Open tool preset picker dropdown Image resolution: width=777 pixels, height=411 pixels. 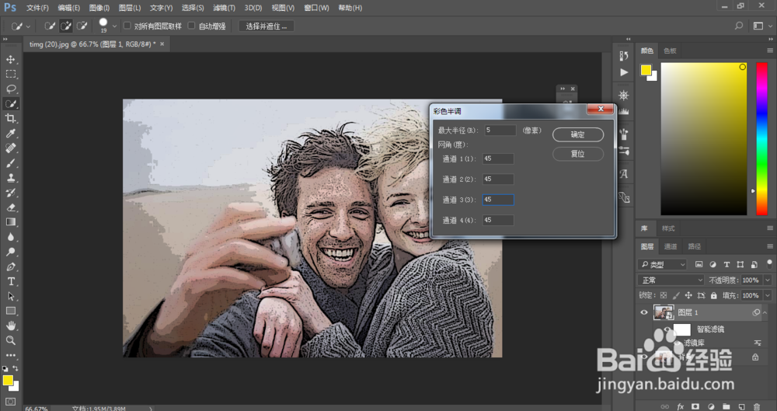tap(28, 26)
